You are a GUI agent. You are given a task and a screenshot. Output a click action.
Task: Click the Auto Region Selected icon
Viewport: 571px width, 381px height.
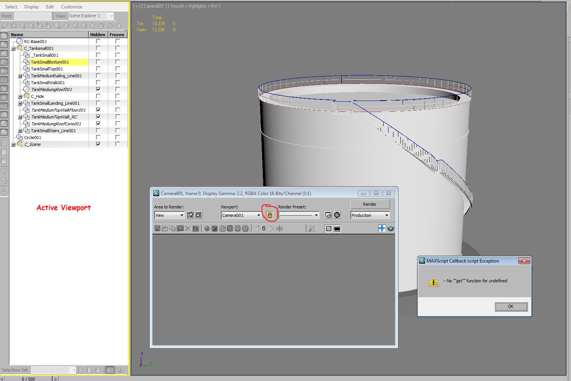tap(198, 215)
